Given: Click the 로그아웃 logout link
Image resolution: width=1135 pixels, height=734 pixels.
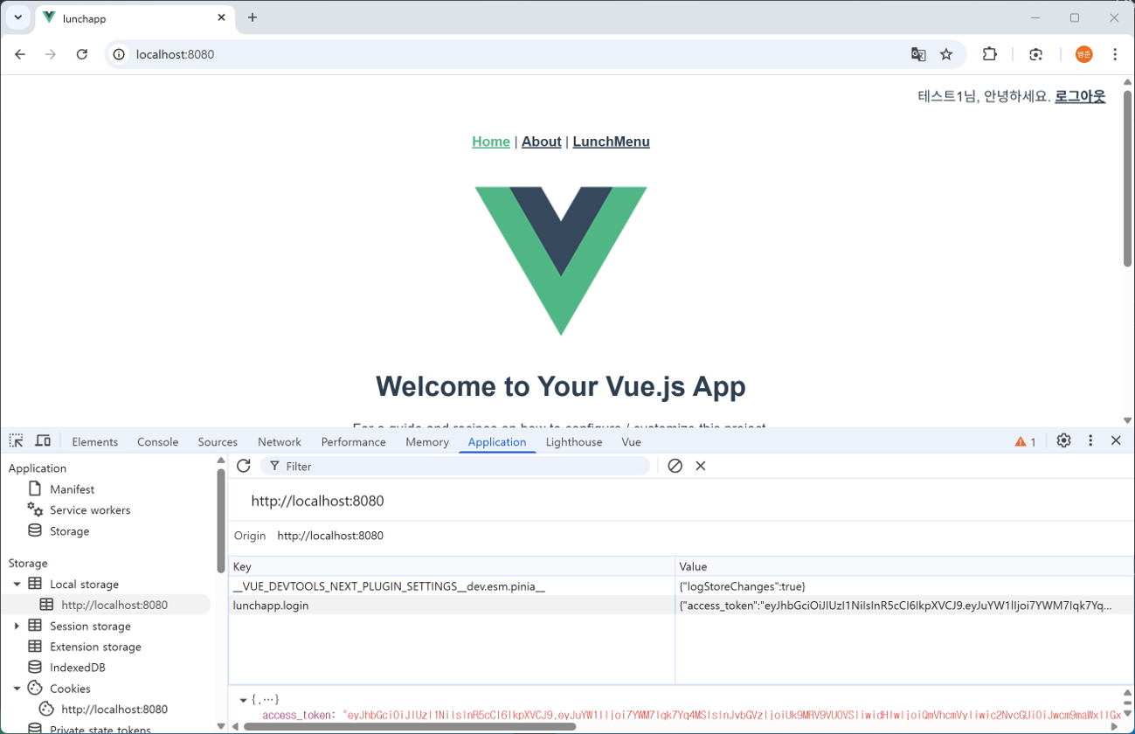Looking at the screenshot, I should 1080,96.
